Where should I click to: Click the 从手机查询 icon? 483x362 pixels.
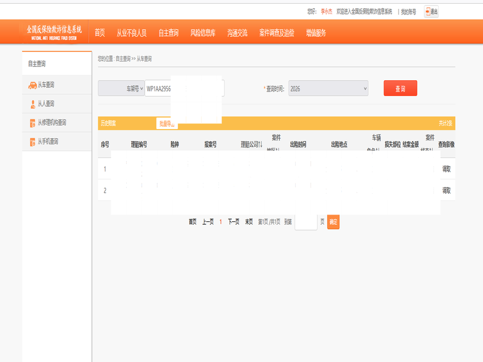[x=33, y=142]
